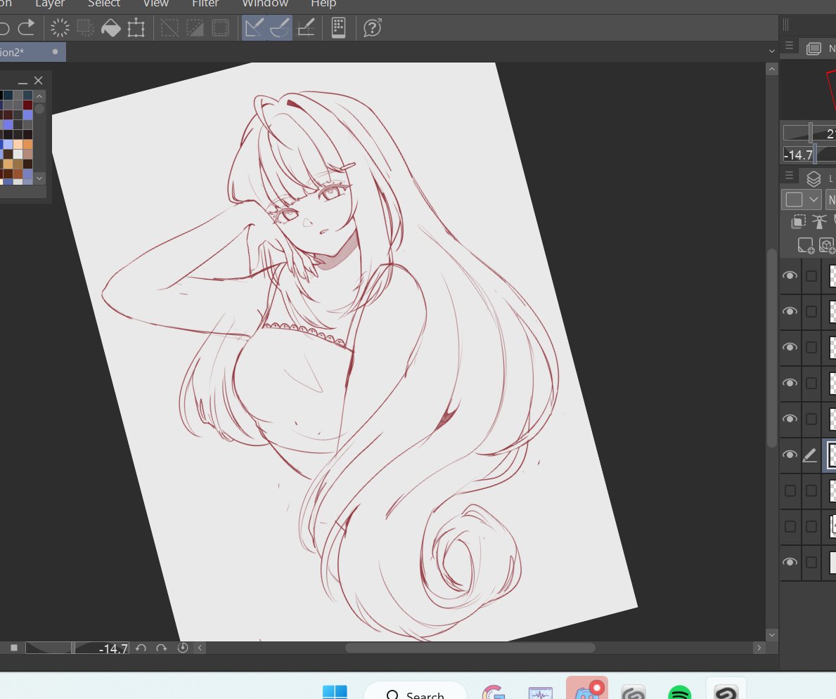This screenshot has height=699, width=836.
Task: Click the Help question-mark toolbar icon
Action: coord(371,28)
